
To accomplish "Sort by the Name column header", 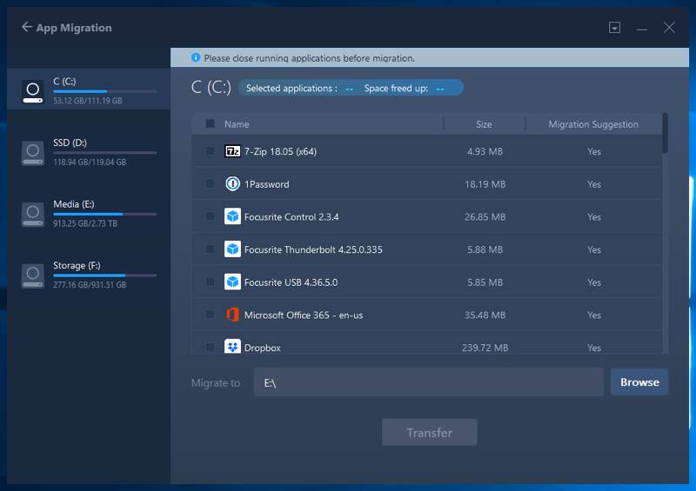I will (x=237, y=124).
